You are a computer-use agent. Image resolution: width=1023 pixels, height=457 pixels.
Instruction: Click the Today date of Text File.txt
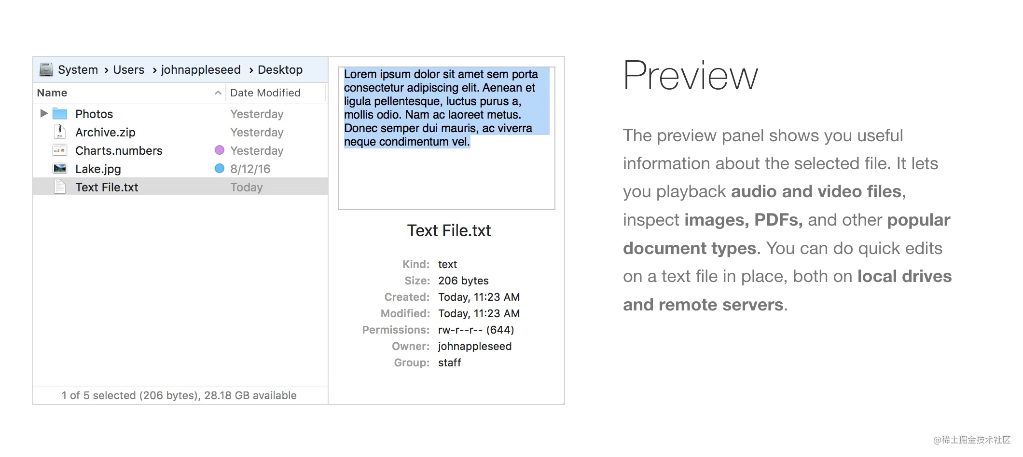(246, 187)
